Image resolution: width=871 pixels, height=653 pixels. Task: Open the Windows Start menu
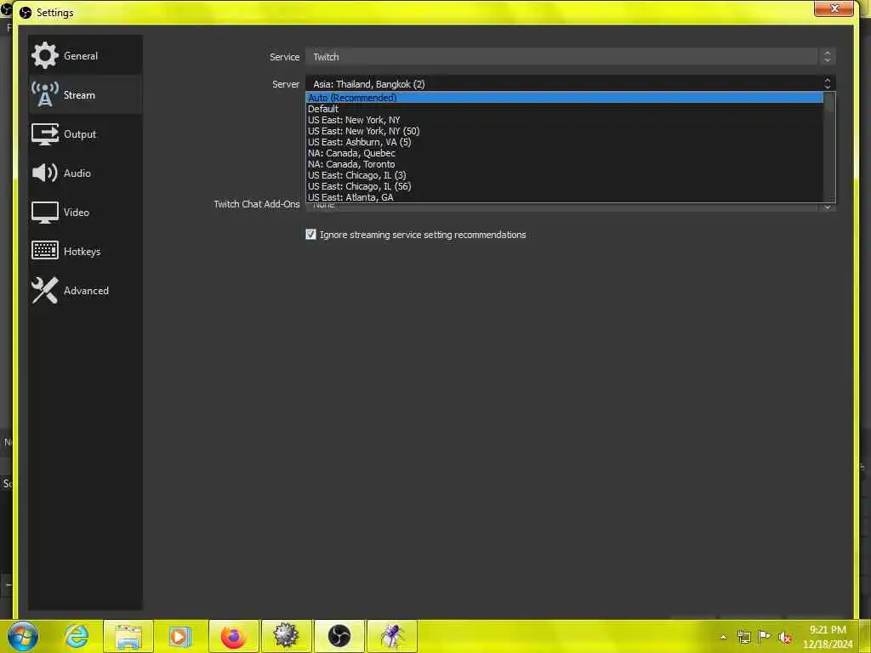(23, 636)
